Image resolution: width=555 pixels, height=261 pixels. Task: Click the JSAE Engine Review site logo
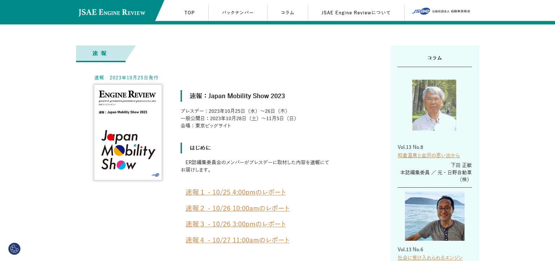pyautogui.click(x=112, y=13)
